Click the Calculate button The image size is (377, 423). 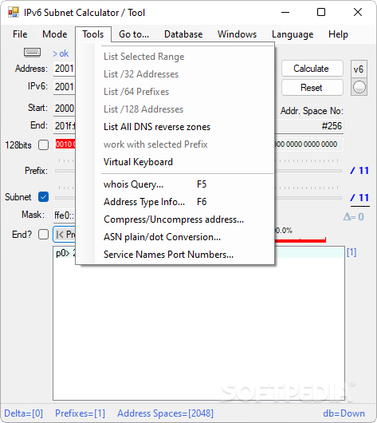coord(312,69)
